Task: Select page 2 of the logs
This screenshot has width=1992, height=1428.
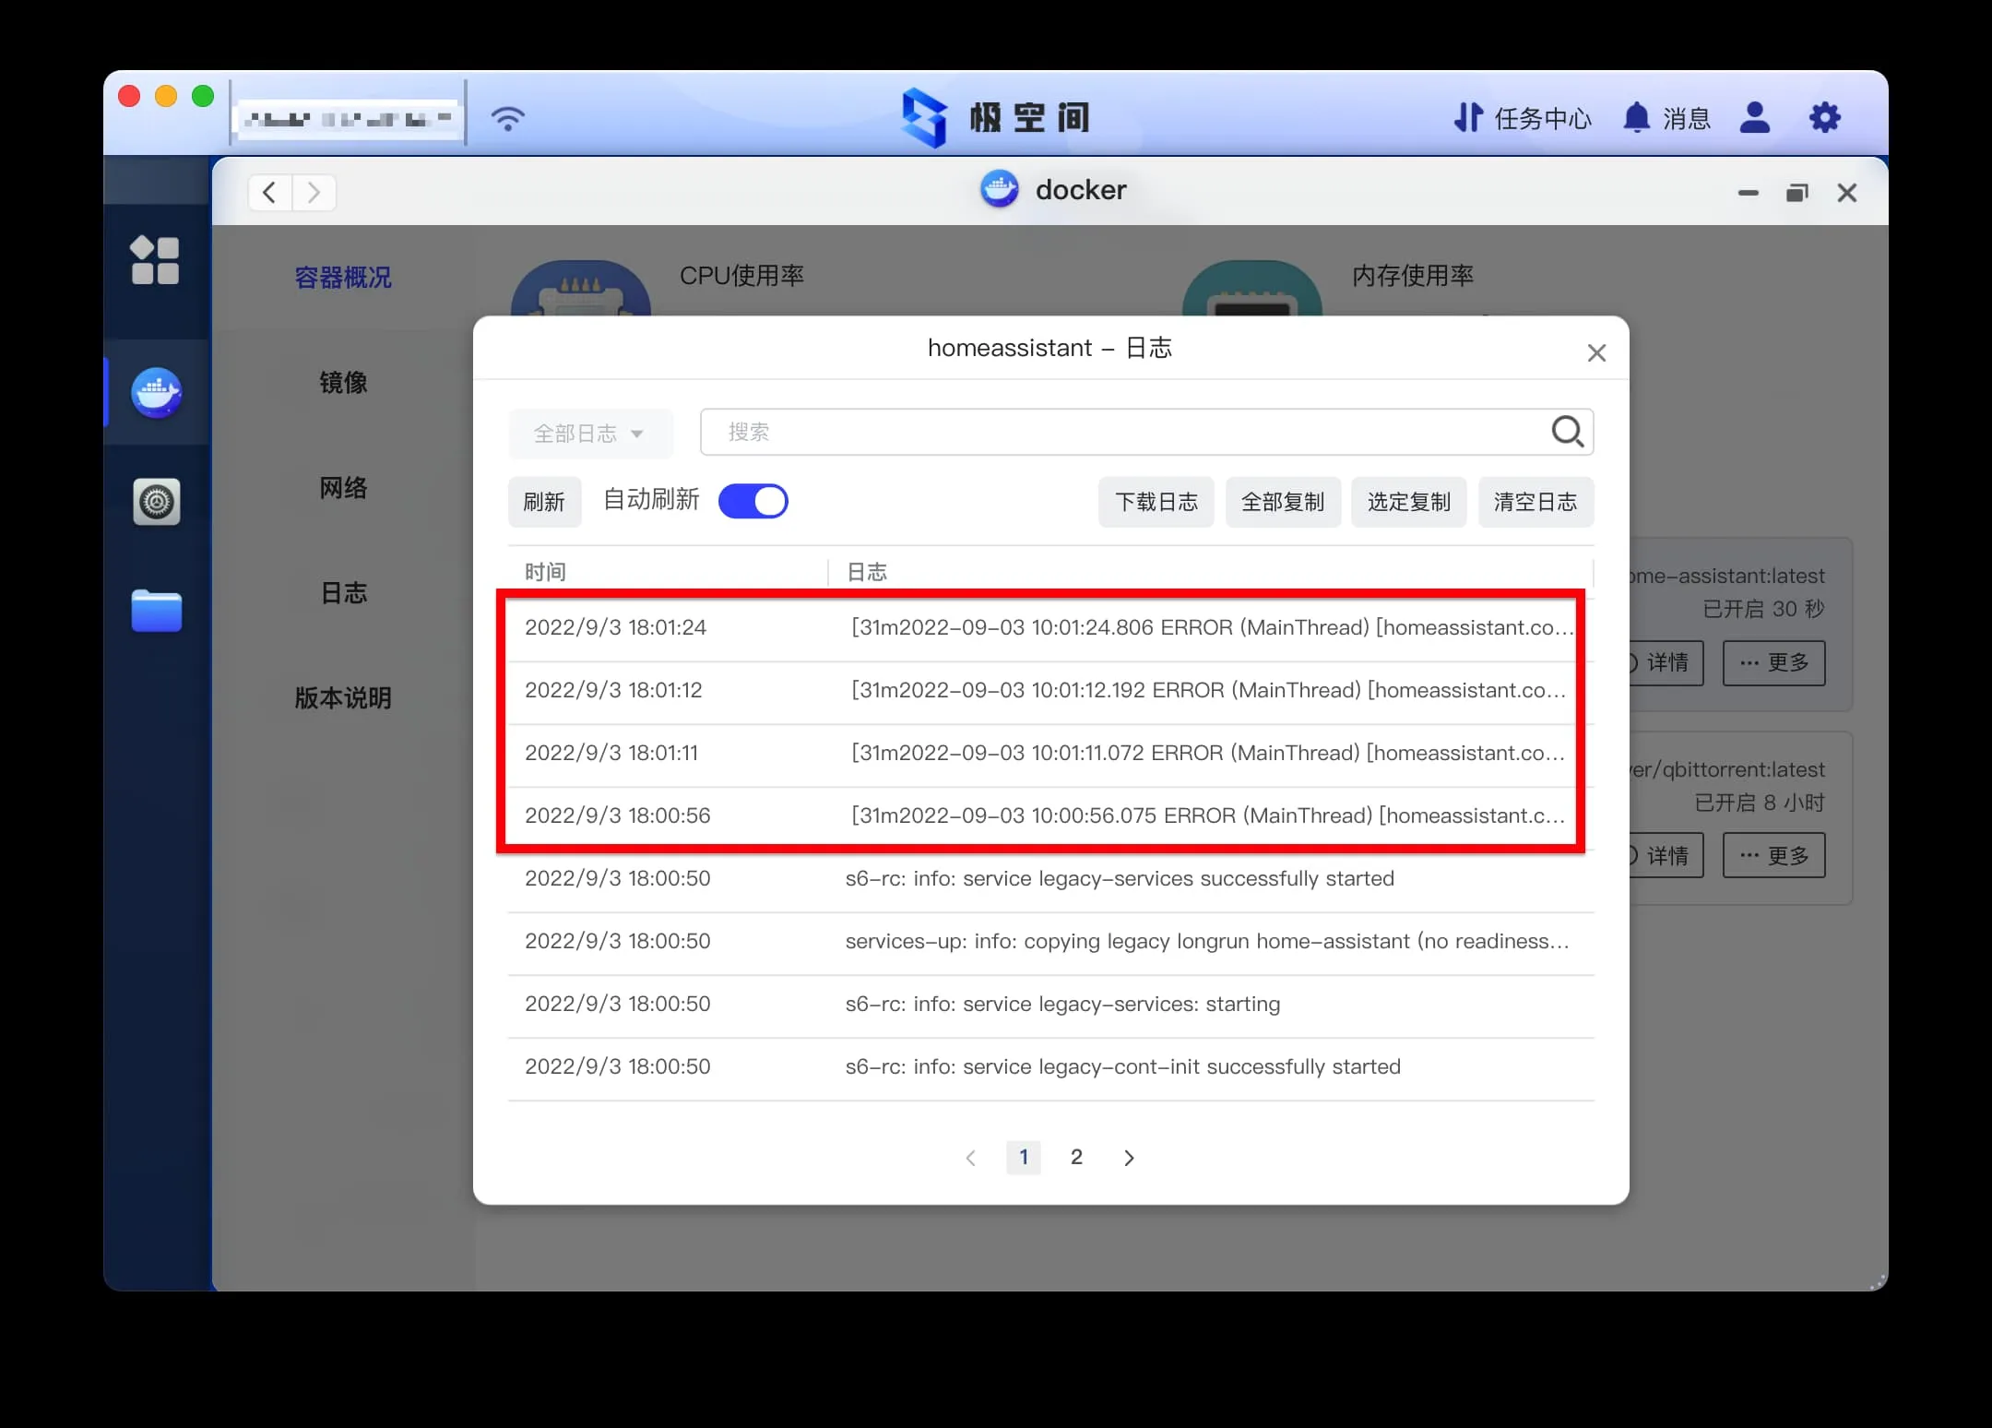Action: pos(1076,1157)
